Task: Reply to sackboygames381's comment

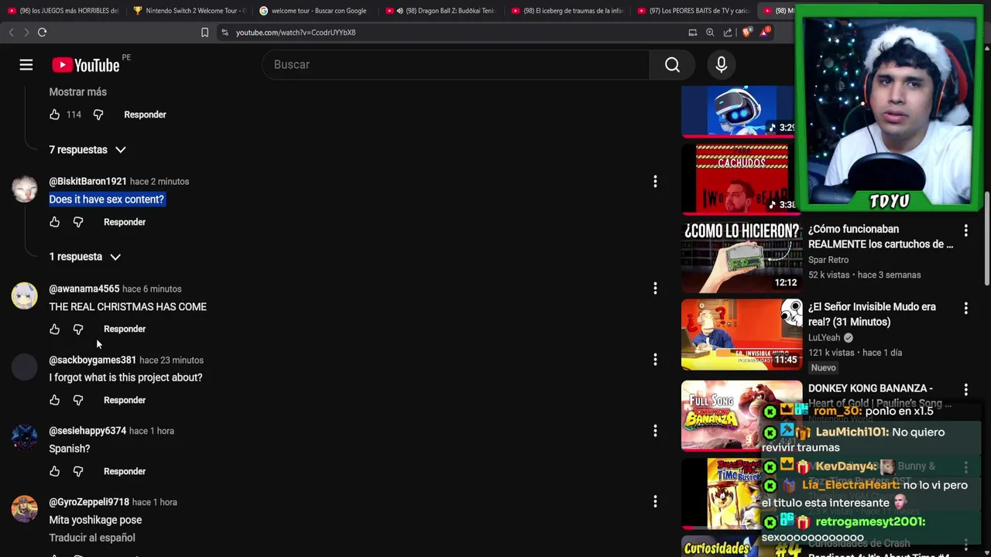Action: point(125,401)
